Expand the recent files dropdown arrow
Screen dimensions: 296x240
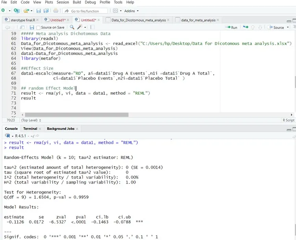pyautogui.click(x=31, y=11)
